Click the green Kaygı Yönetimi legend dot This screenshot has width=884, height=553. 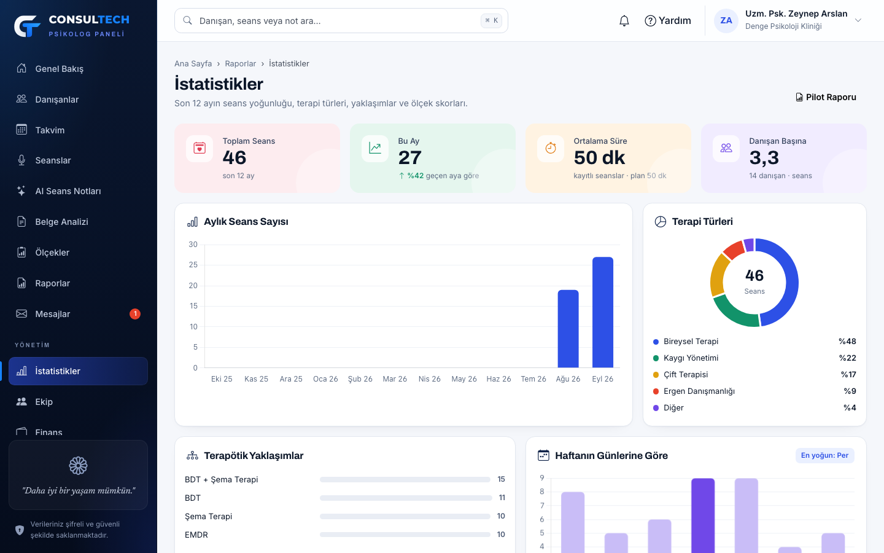tap(656, 358)
